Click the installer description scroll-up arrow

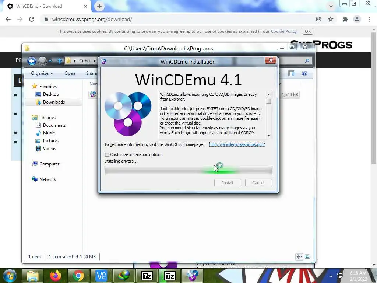tap(268, 94)
